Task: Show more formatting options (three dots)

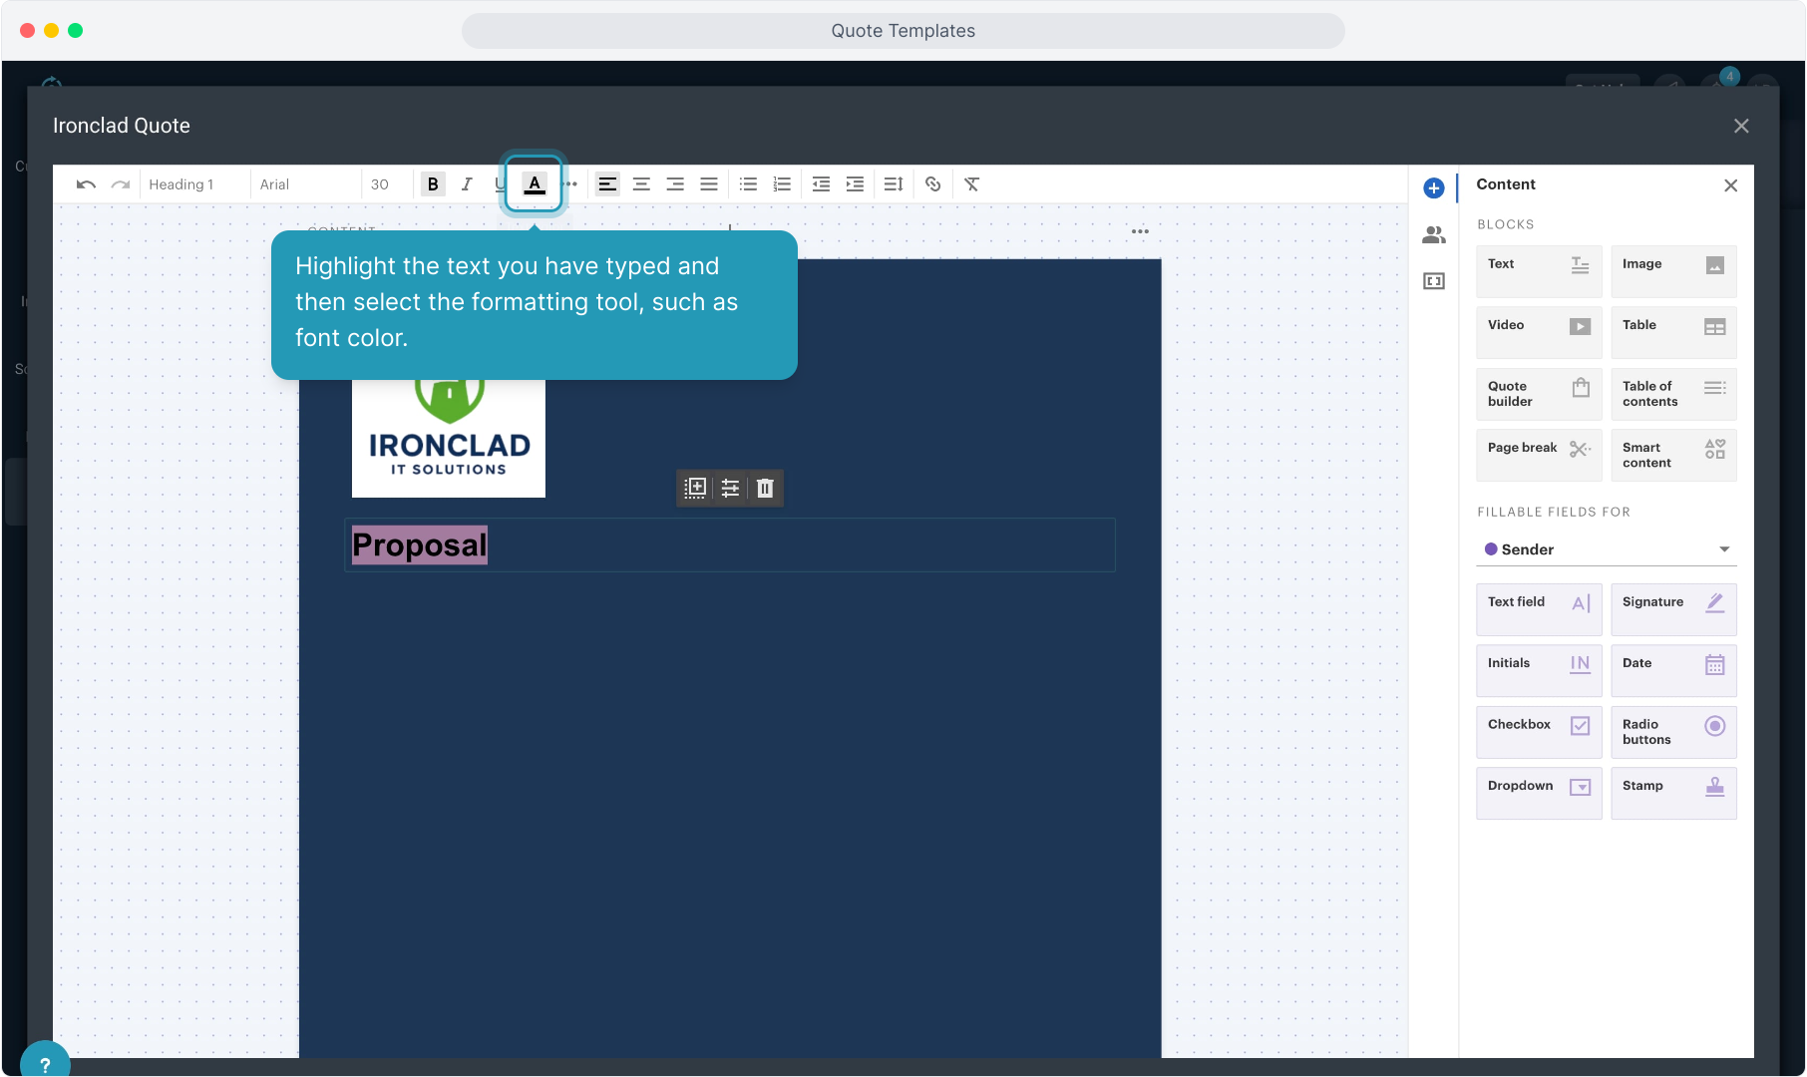Action: click(x=570, y=184)
